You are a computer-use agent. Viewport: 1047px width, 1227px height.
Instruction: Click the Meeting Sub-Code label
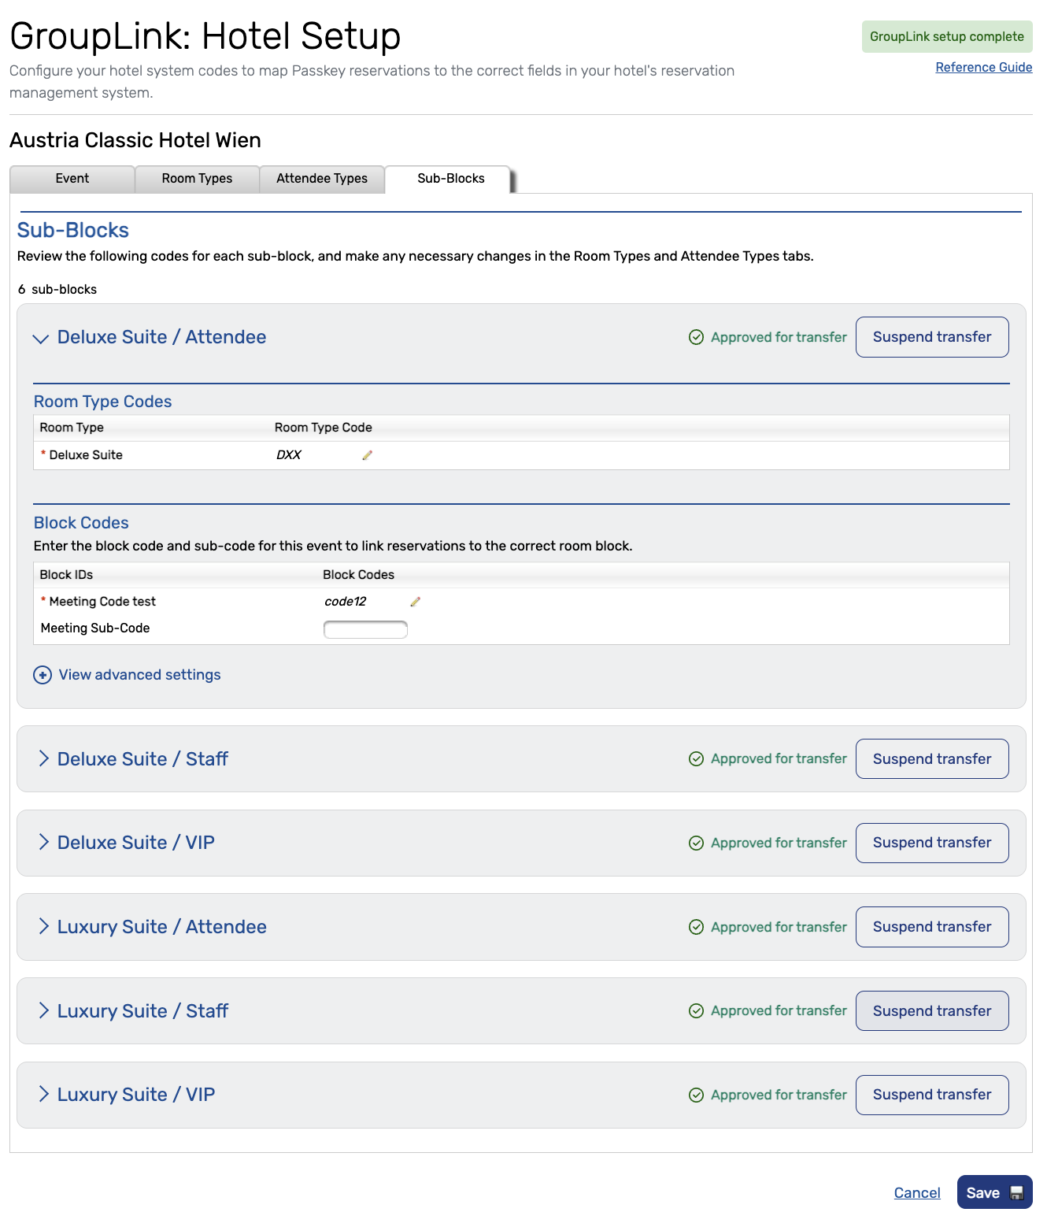point(95,628)
